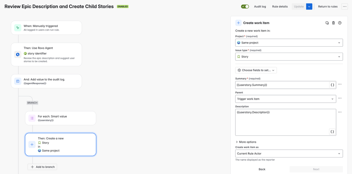The height and width of the screenshot is (174, 352).
Task: Click the rule title text
Action: [x=59, y=6]
